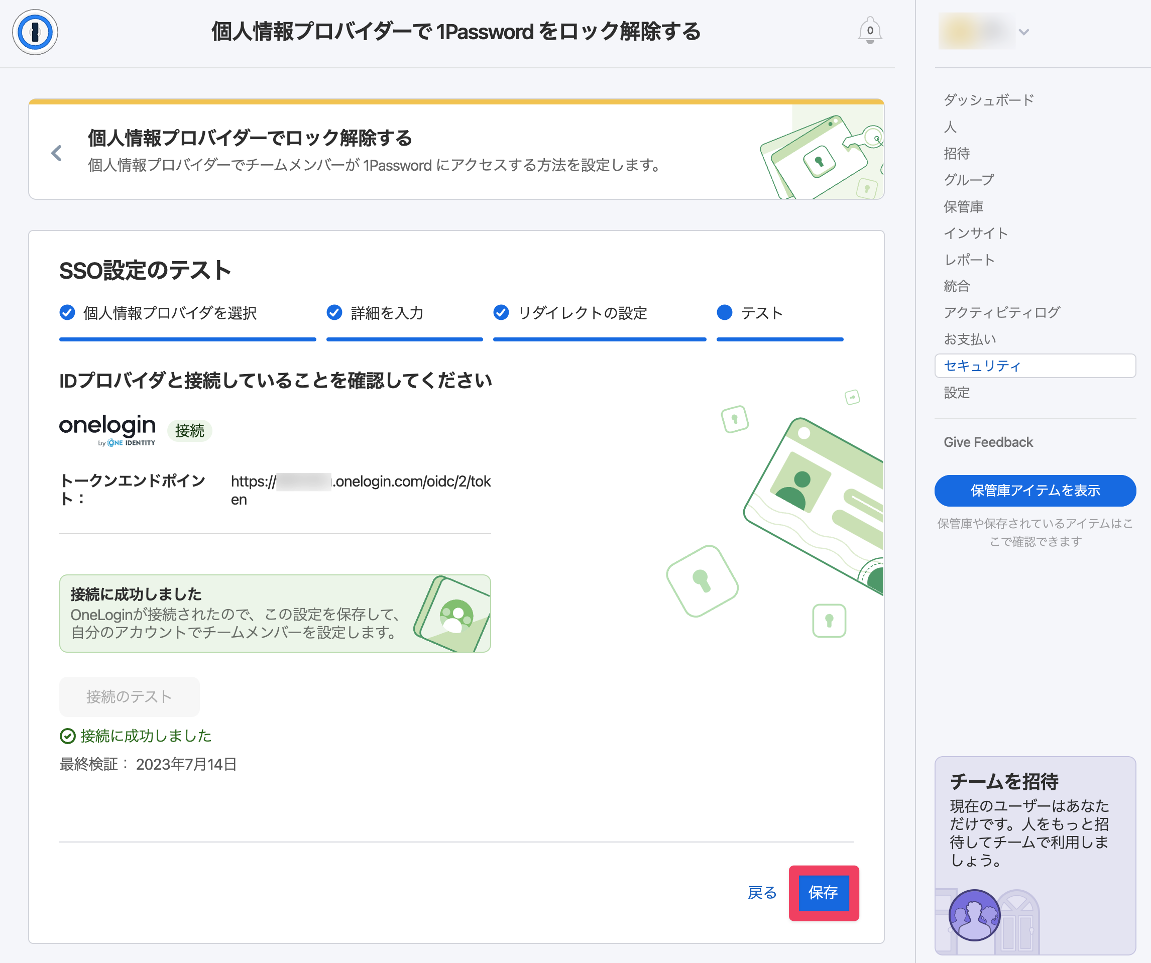This screenshot has width=1151, height=963.
Task: Click the team people avatar icon
Action: pyautogui.click(x=975, y=915)
